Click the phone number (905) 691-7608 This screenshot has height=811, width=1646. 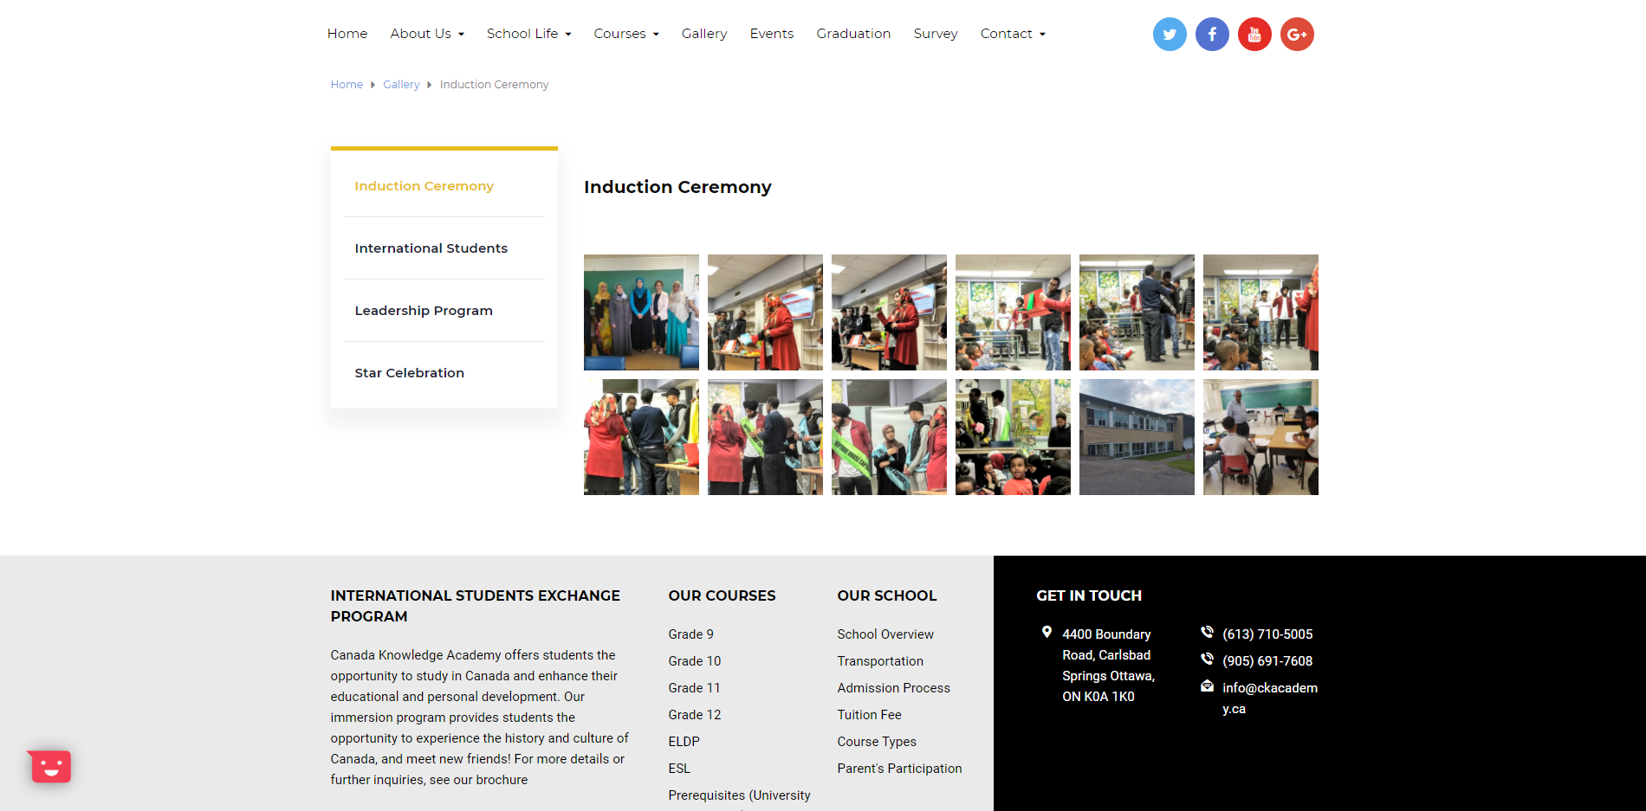coord(1267,661)
